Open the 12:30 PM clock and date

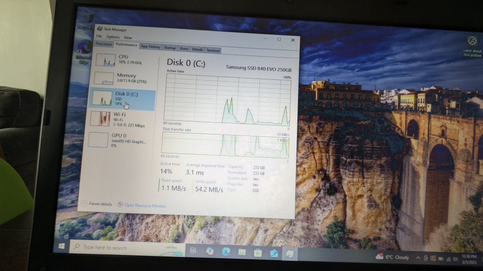pos(469,259)
